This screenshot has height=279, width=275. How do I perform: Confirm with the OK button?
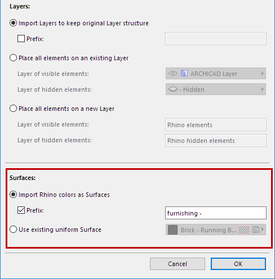(x=238, y=264)
